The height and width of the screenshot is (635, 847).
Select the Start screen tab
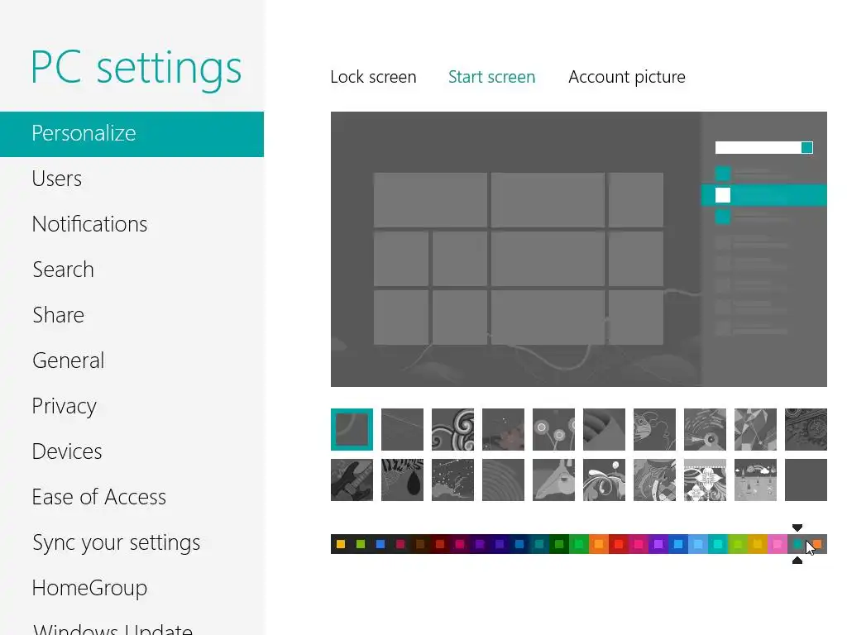[x=491, y=77]
